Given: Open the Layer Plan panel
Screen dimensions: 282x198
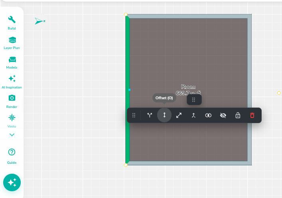Looking at the screenshot, I should pyautogui.click(x=12, y=43).
